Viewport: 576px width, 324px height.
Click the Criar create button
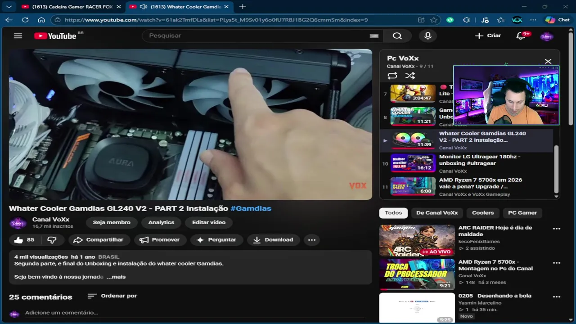pos(488,36)
